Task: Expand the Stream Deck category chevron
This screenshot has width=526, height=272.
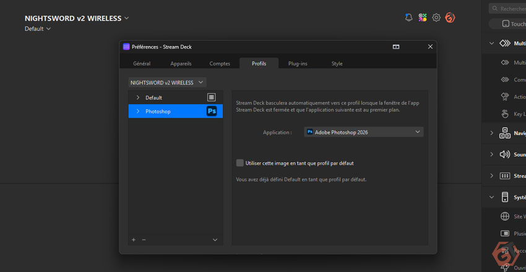Action: (491, 176)
